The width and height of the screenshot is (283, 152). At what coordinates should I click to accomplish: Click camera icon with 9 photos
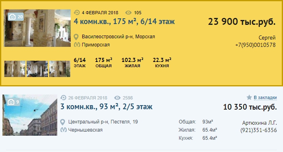tap(11, 102)
